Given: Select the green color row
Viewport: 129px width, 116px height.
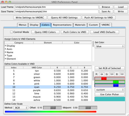Looking at the screenshot, I should click(x=48, y=77).
